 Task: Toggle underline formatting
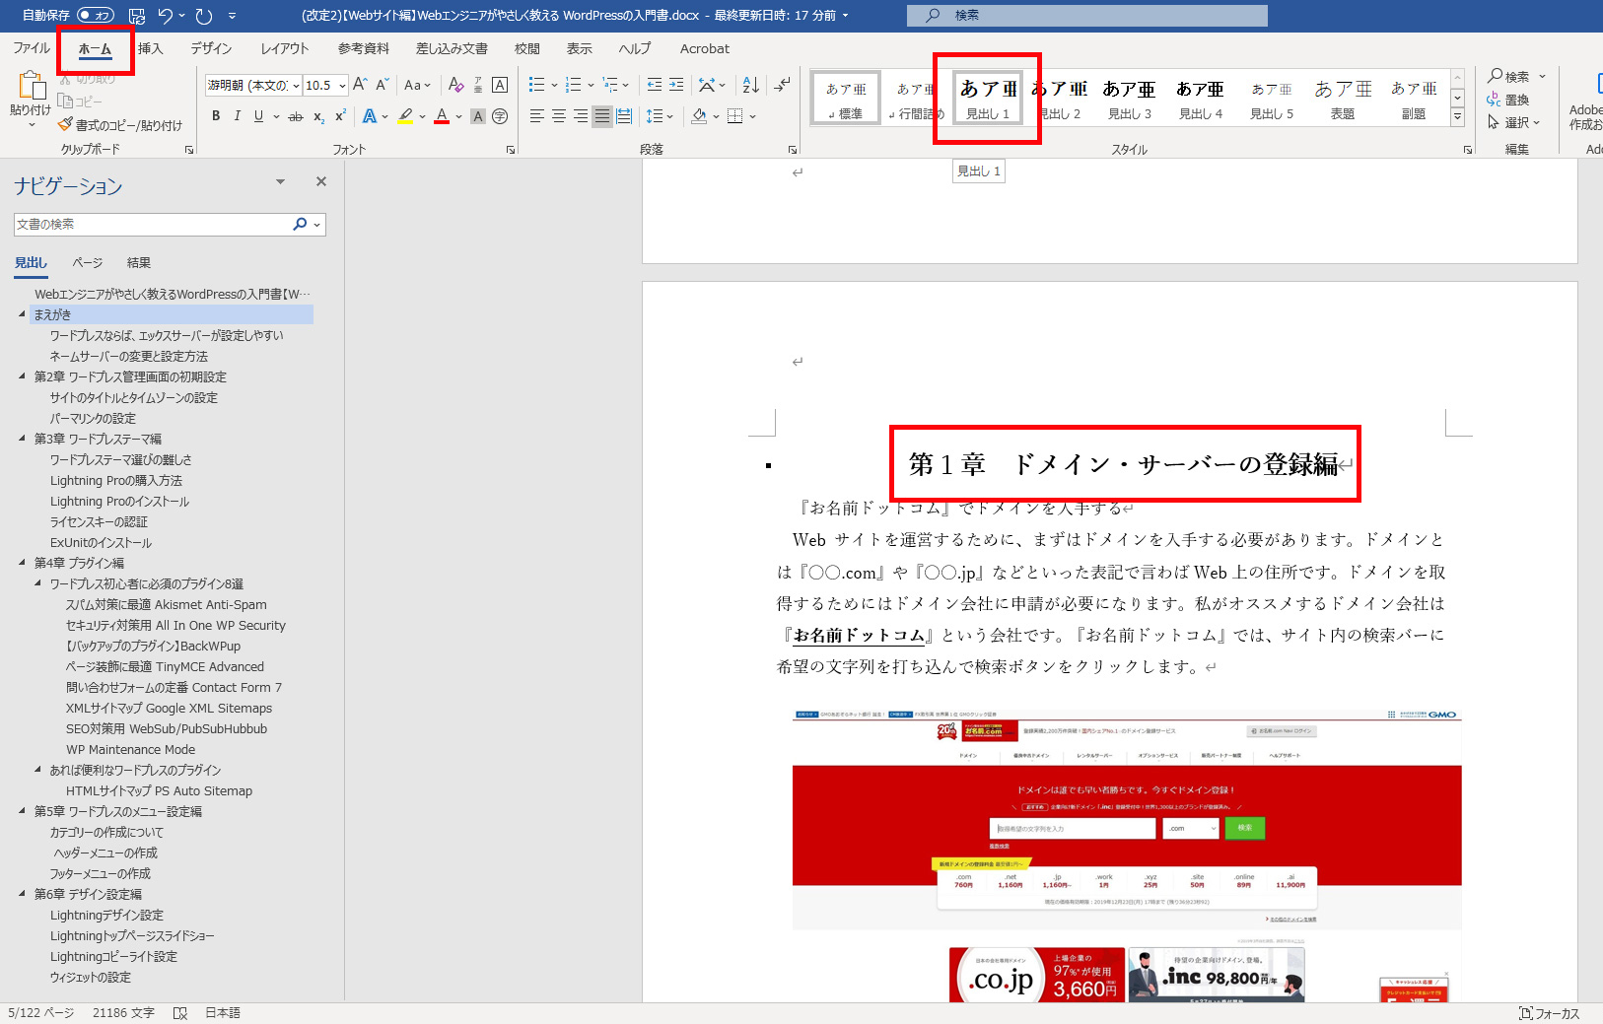point(258,116)
